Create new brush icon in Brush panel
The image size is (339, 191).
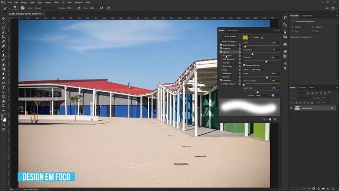coord(275,119)
